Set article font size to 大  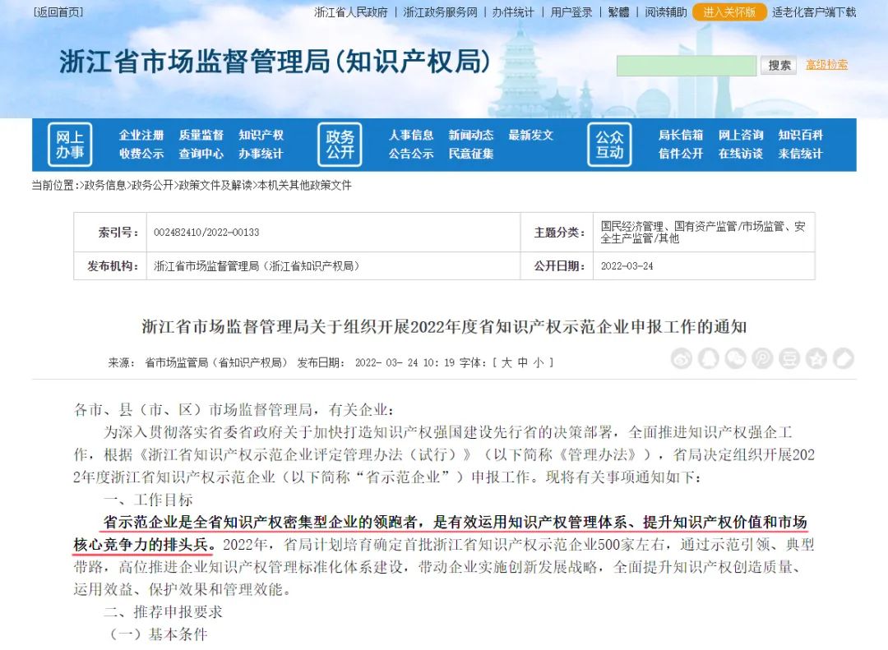pos(506,362)
